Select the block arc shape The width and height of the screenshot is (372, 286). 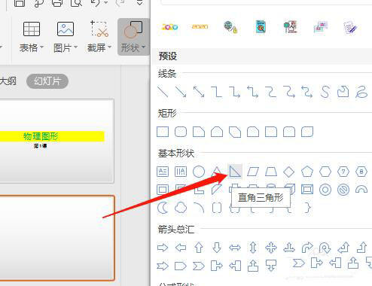pyautogui.click(x=361, y=189)
